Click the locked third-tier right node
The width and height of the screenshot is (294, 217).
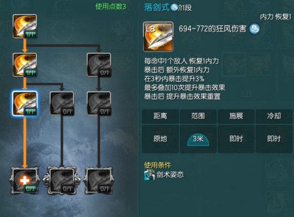[99, 103]
